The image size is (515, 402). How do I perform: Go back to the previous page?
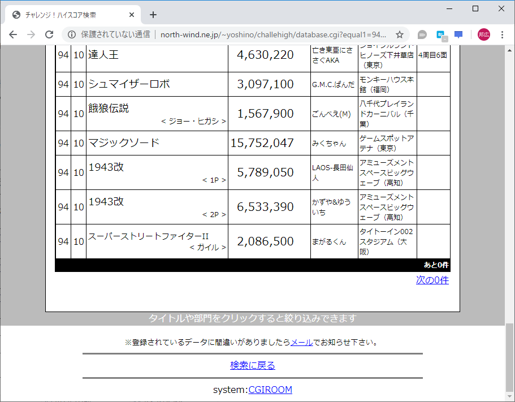click(x=12, y=34)
